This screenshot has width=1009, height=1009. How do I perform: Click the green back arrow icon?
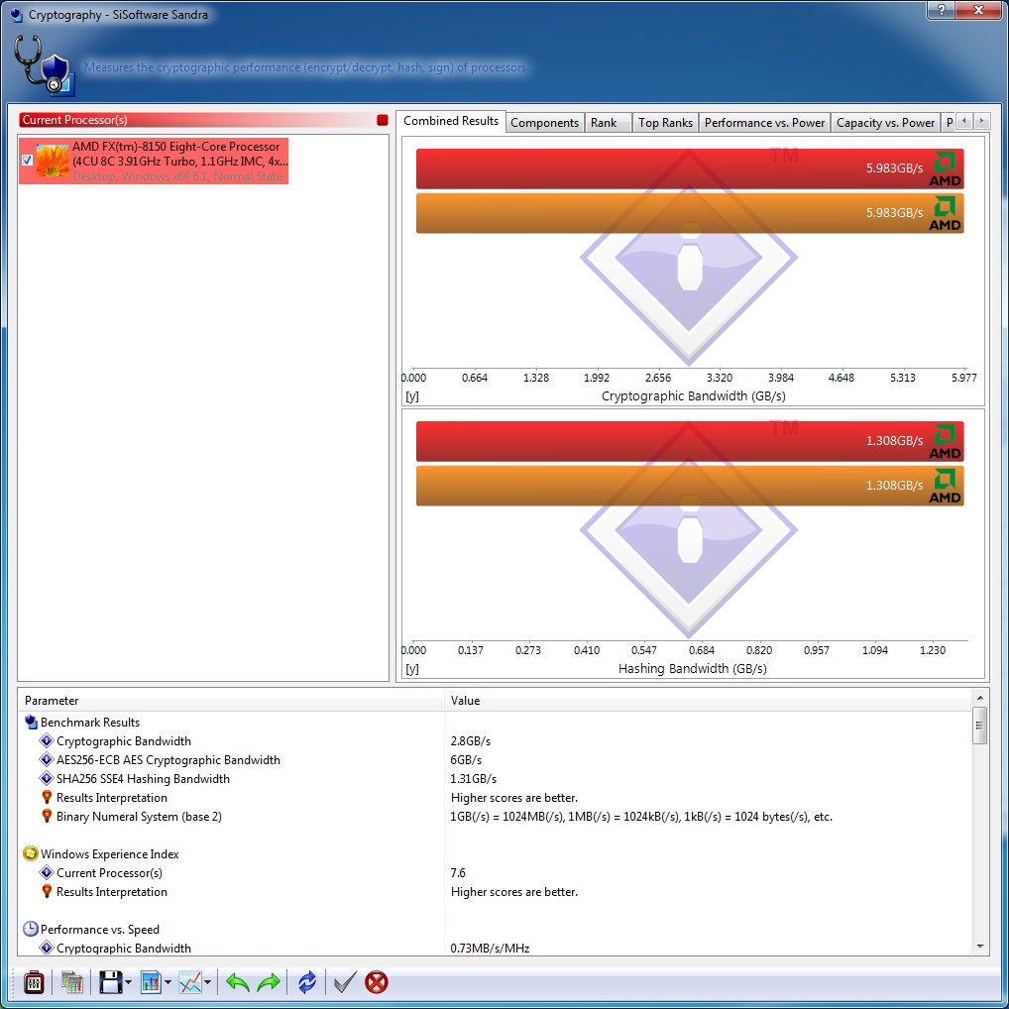pos(238,982)
